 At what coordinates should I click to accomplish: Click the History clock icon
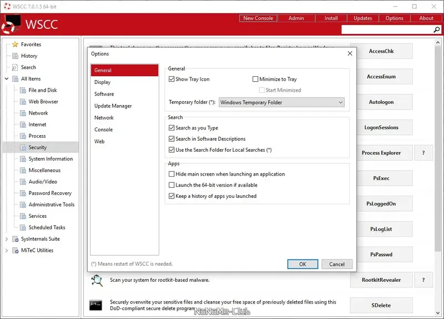point(16,56)
